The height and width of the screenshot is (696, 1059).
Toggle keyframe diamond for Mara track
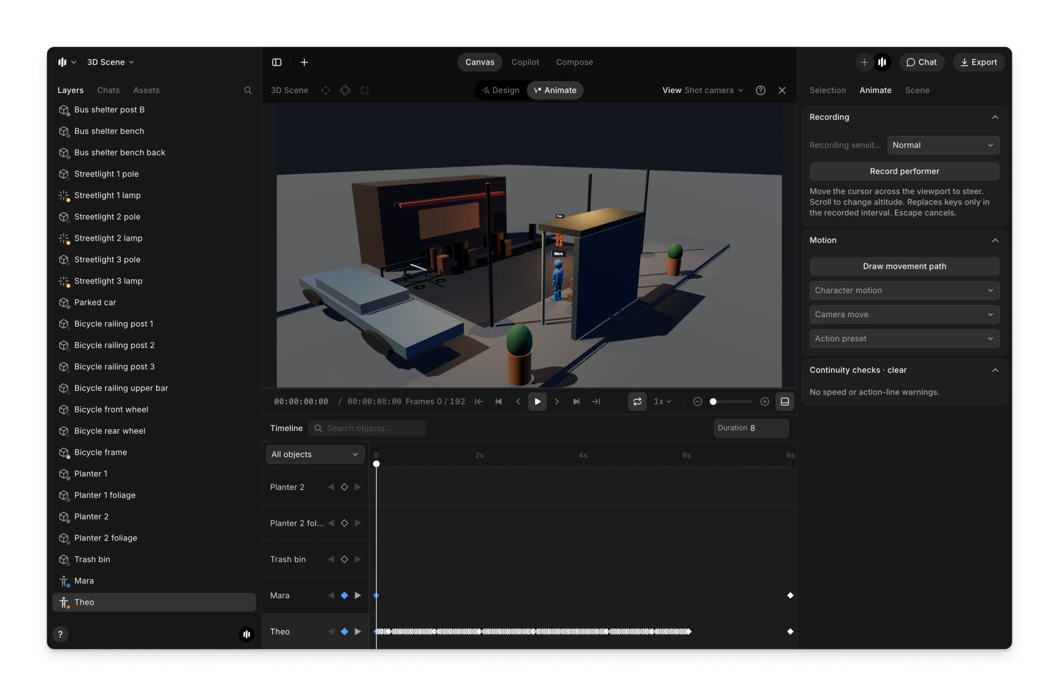[x=344, y=596]
